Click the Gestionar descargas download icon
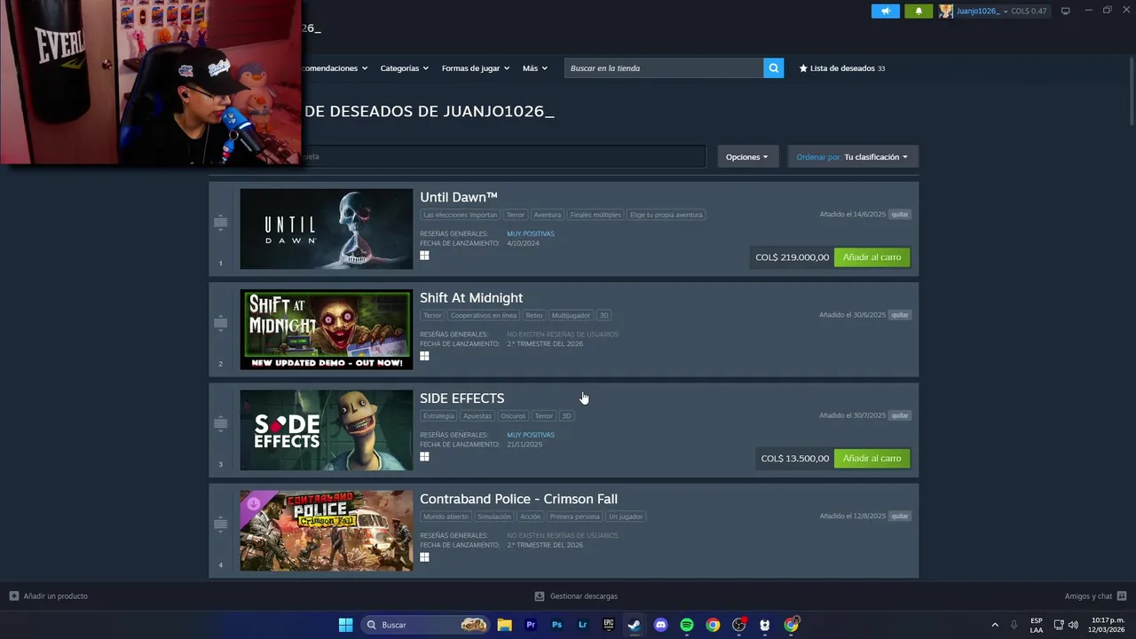The height and width of the screenshot is (639, 1136). coord(540,596)
